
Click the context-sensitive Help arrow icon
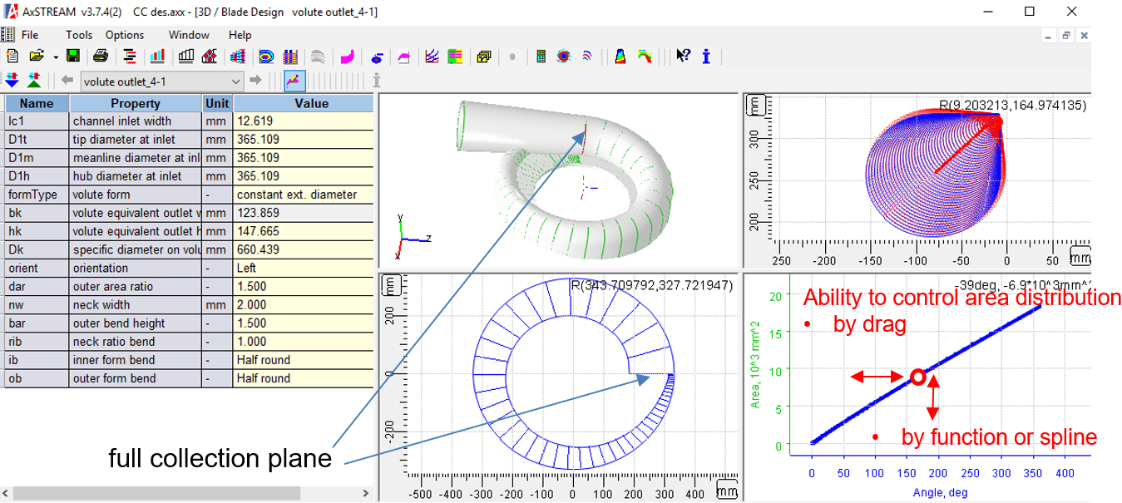coord(682,56)
